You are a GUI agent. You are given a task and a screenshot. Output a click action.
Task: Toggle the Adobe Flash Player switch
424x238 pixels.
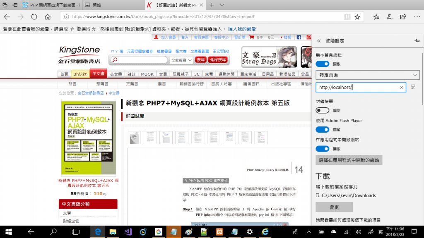coord(322,129)
